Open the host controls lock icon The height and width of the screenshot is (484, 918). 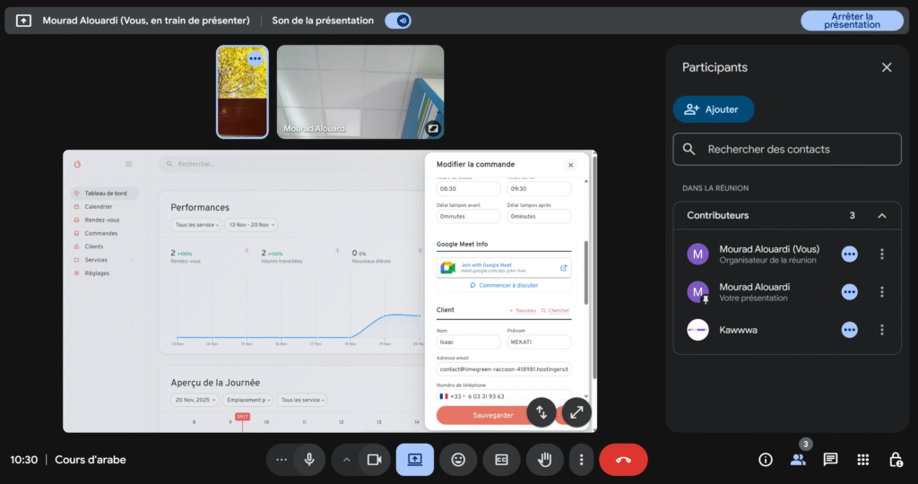pos(895,460)
